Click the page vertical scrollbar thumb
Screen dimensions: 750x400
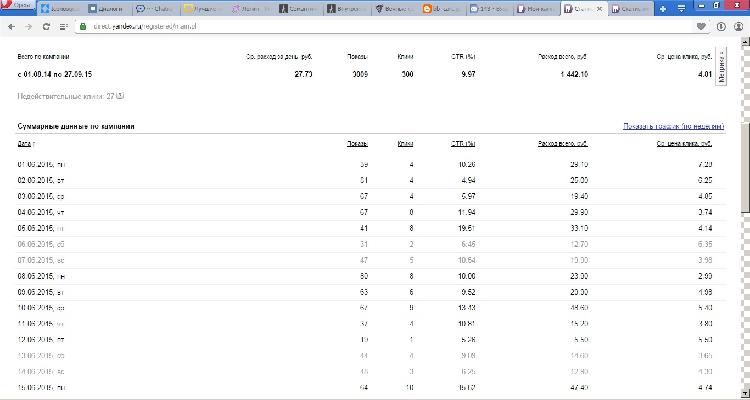tap(745, 168)
